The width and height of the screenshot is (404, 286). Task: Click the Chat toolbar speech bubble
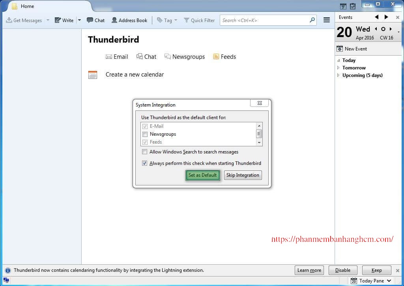[90, 20]
